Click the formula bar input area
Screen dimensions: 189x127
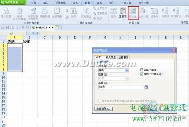[x=114, y=33]
